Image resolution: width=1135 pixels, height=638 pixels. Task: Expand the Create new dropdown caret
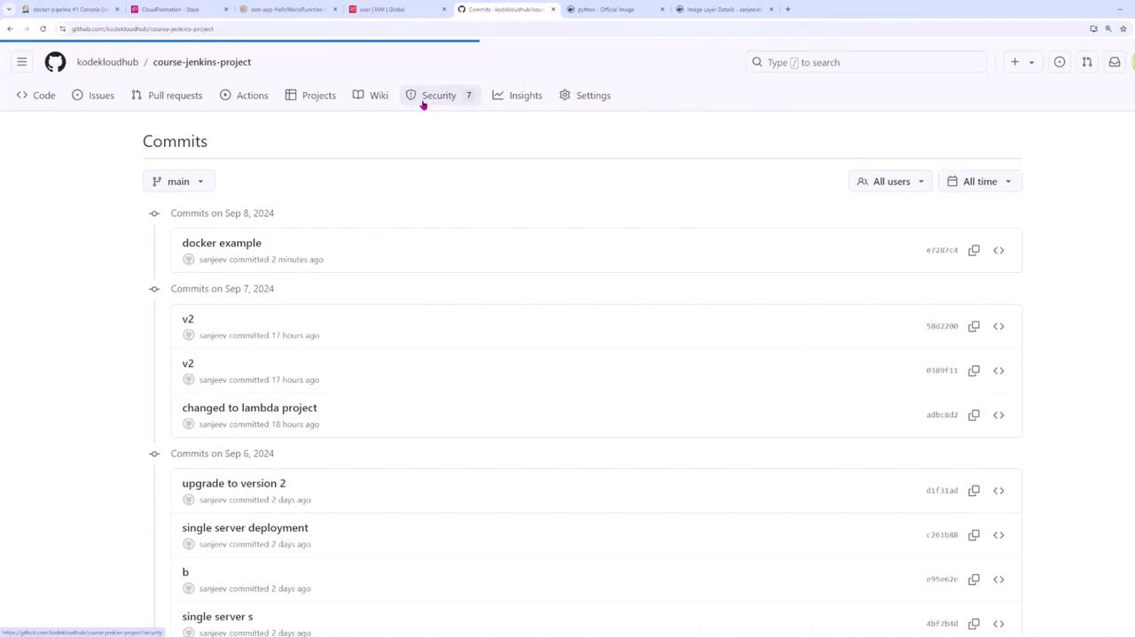pos(1031,62)
